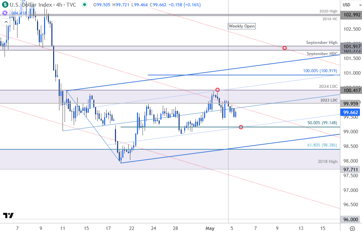Click the 96.000 price axis label
The width and height of the screenshot is (362, 231).
click(350, 219)
